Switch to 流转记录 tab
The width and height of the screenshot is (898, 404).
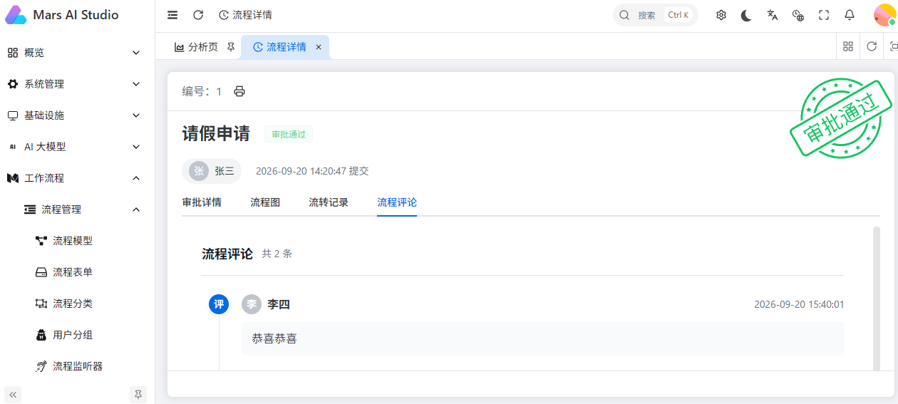(329, 202)
